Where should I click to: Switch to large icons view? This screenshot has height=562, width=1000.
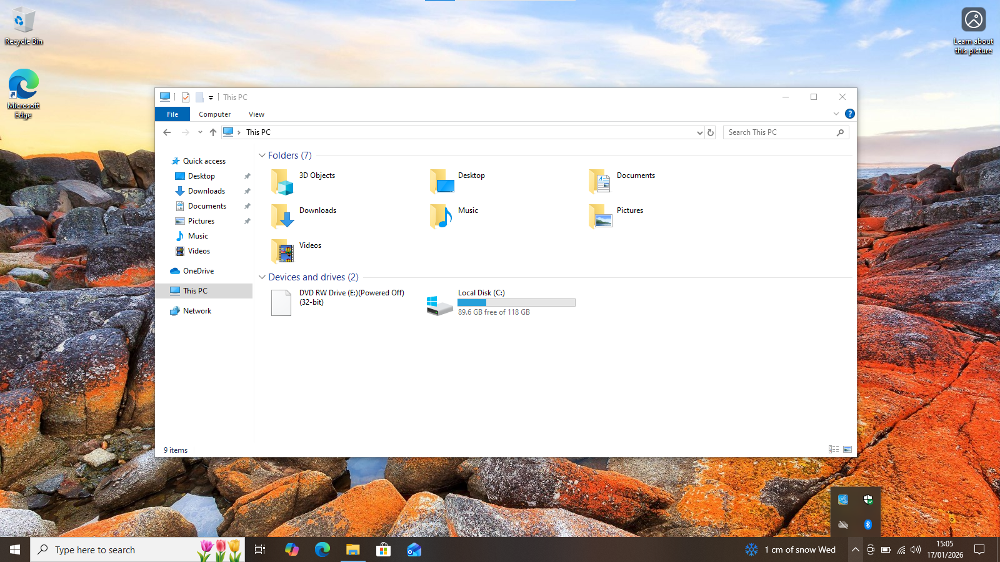tap(847, 450)
